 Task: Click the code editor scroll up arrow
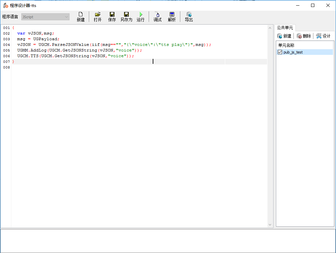(x=270, y=28)
